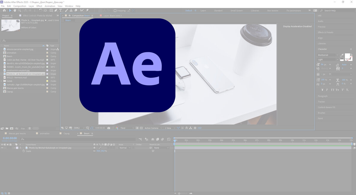The height and width of the screenshot is (195, 356).
Task: Open the Tracker panel
Action: 321,102
